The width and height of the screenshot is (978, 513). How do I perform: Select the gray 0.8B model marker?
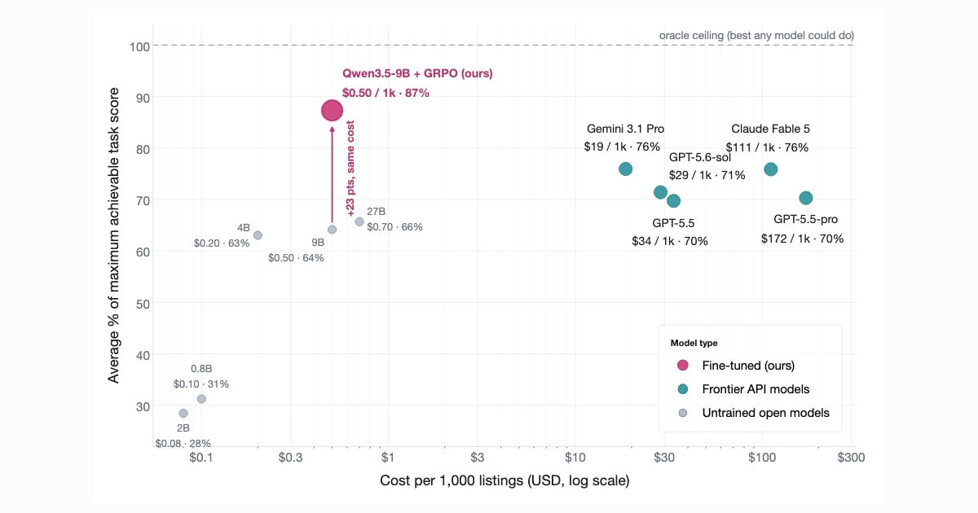tap(201, 399)
